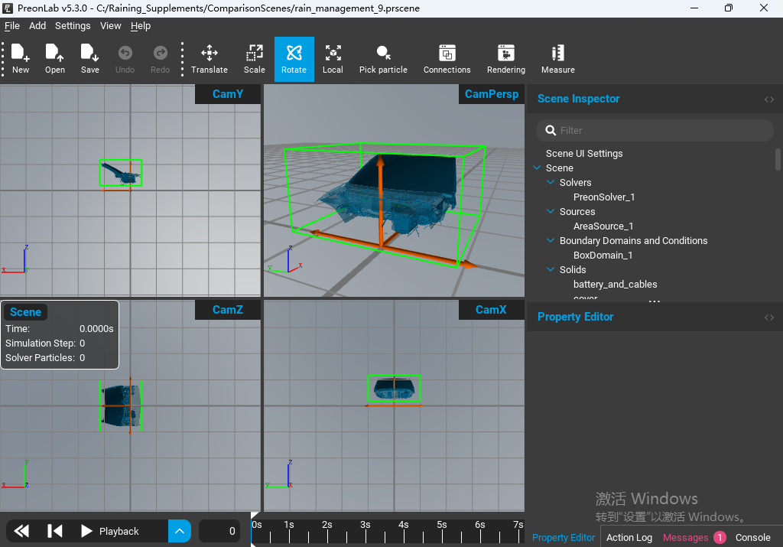Collapse the Sources node

pyautogui.click(x=551, y=211)
